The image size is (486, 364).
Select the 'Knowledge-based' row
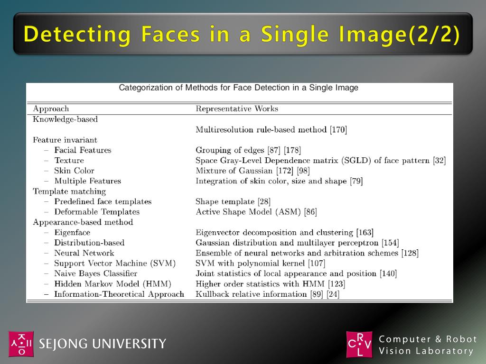(65, 119)
